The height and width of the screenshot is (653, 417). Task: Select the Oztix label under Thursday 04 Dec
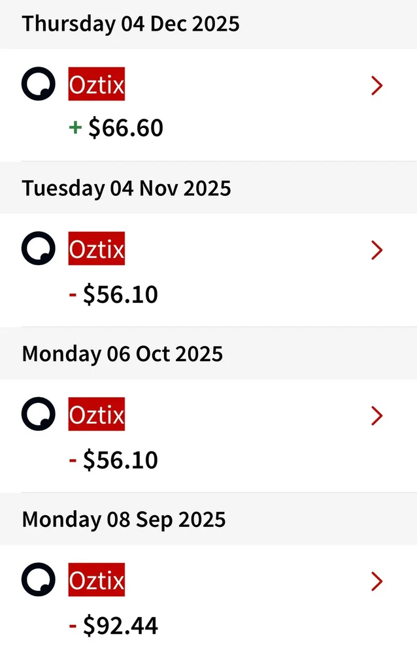pyautogui.click(x=96, y=85)
